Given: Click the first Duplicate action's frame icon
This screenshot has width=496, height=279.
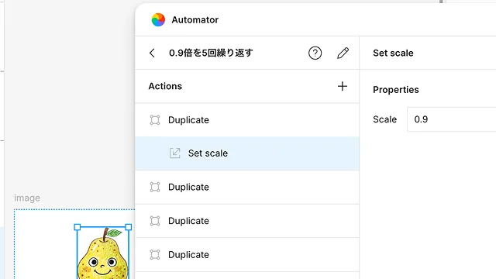Looking at the screenshot, I should (x=155, y=120).
